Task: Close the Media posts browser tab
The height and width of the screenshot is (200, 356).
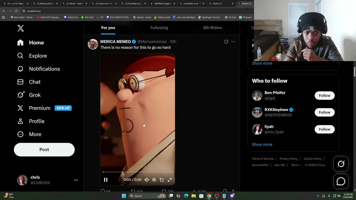Action: [x=57, y=4]
